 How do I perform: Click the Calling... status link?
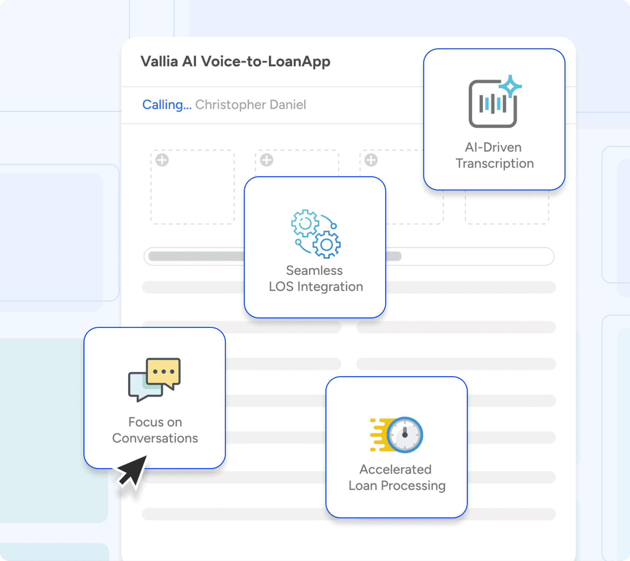click(x=167, y=105)
